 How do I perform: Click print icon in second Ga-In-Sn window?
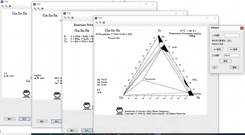pyautogui.click(x=42, y=8)
